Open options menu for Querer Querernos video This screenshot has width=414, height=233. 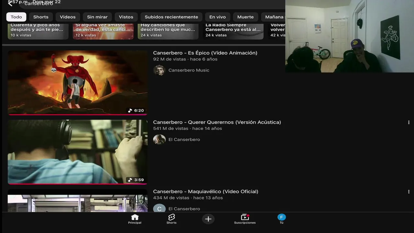click(409, 122)
